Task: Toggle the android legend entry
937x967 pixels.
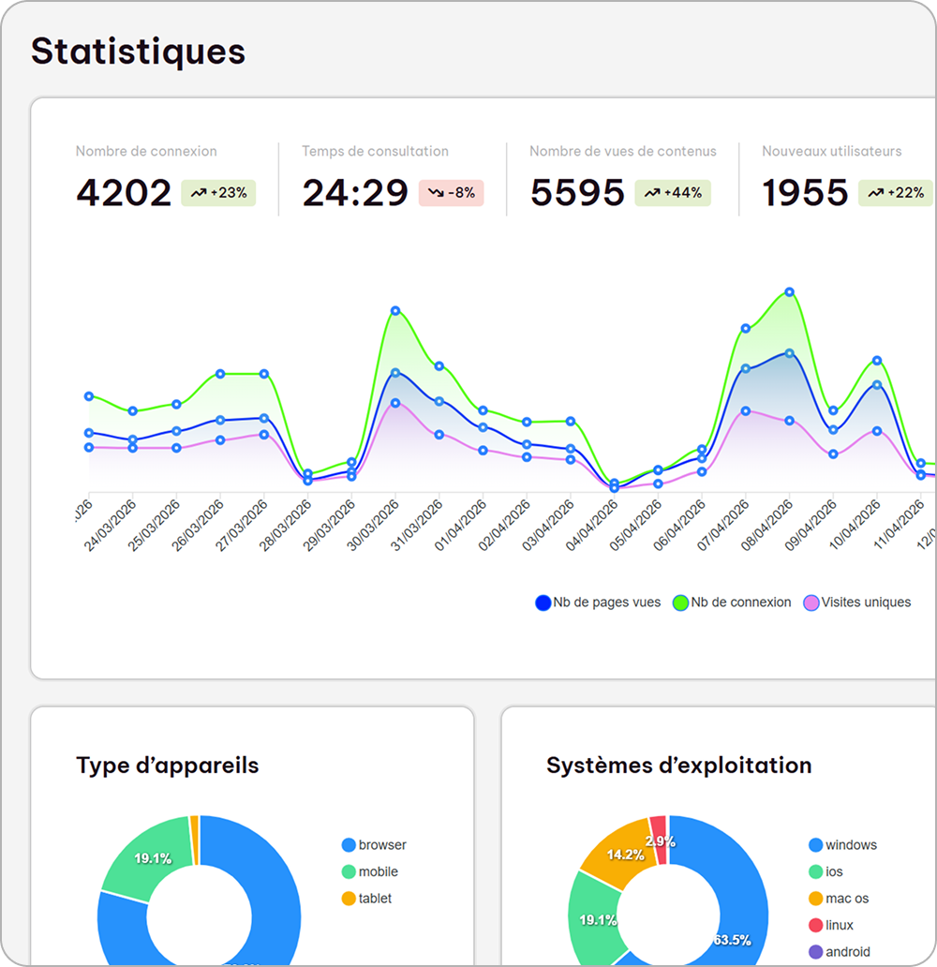Action: (840, 952)
